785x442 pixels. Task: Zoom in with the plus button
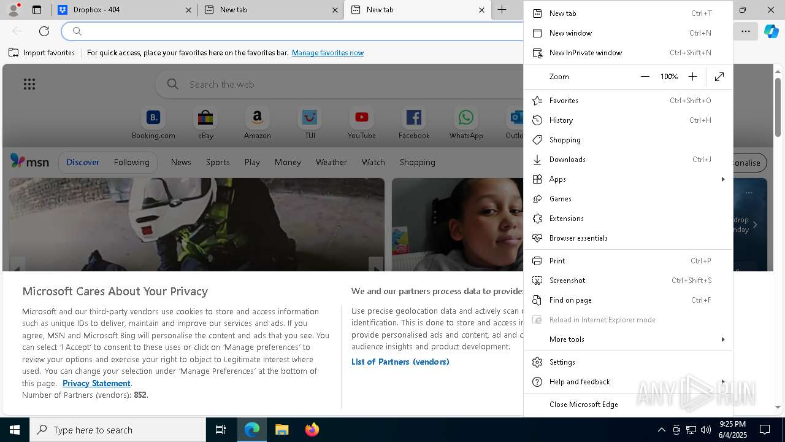coord(692,77)
